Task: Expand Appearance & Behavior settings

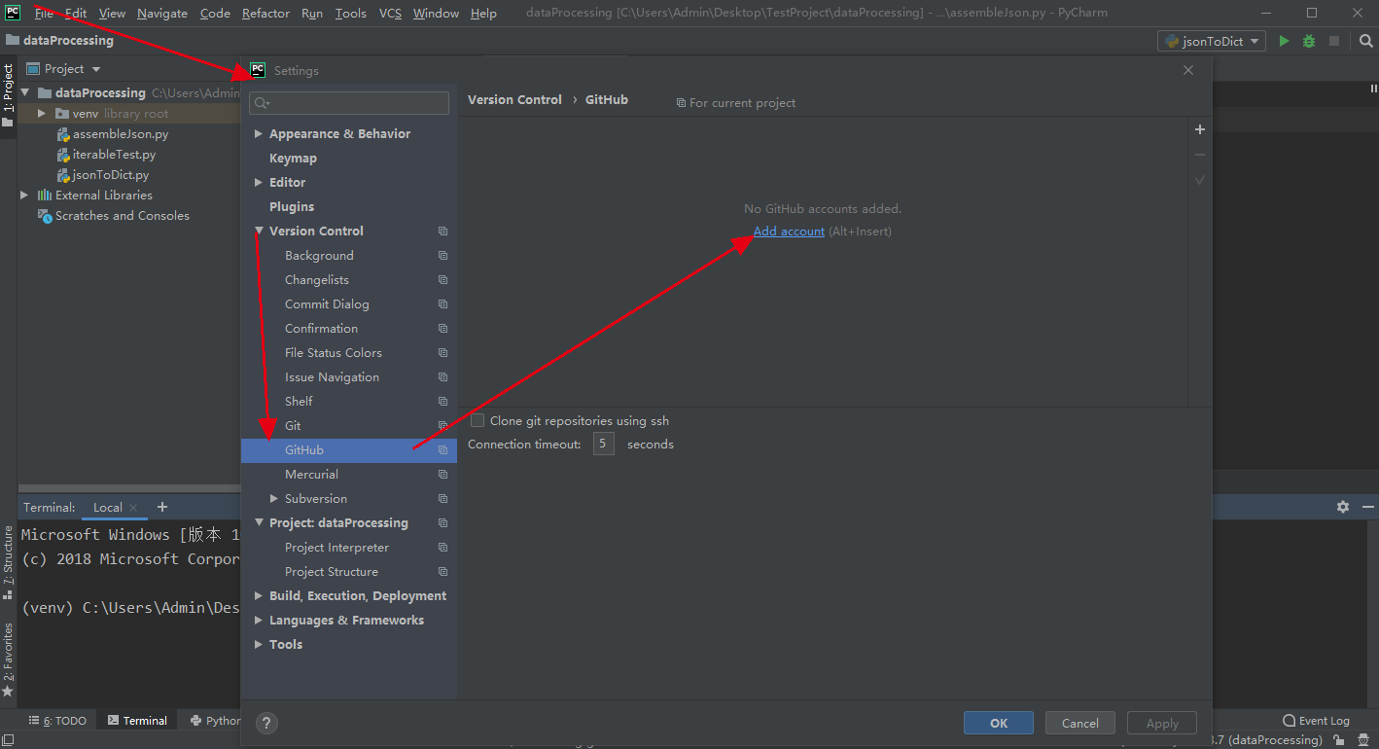Action: [259, 134]
